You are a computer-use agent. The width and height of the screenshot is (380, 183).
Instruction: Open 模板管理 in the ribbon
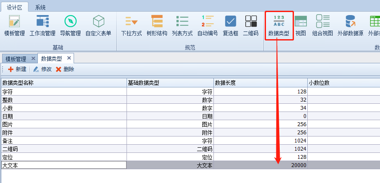tap(14, 25)
